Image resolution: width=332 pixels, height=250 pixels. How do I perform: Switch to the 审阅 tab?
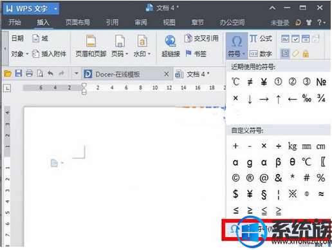(141, 23)
